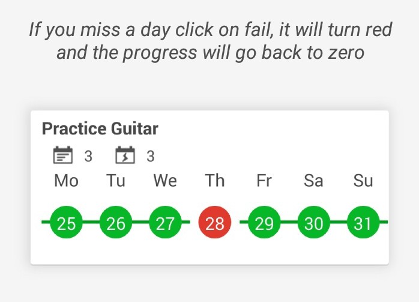Click the calendar notes icon
Screen dimensions: 419x302
coord(63,155)
